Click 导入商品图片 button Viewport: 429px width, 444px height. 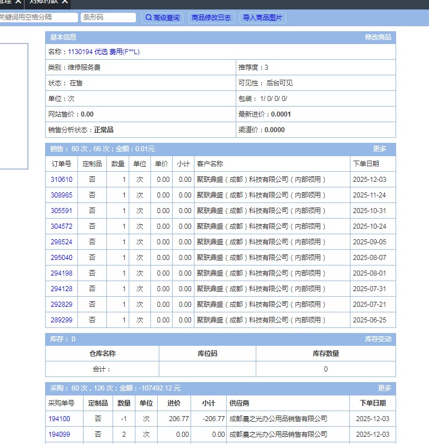[x=262, y=18]
